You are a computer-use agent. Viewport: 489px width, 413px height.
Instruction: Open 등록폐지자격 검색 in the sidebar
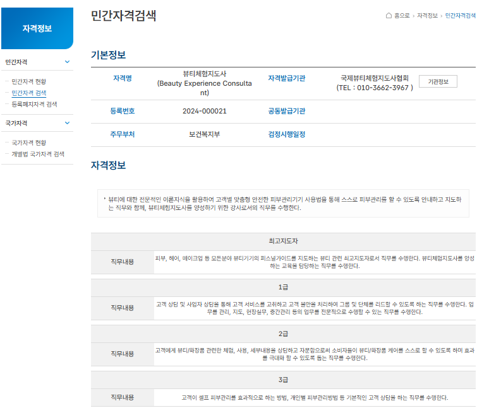34,104
